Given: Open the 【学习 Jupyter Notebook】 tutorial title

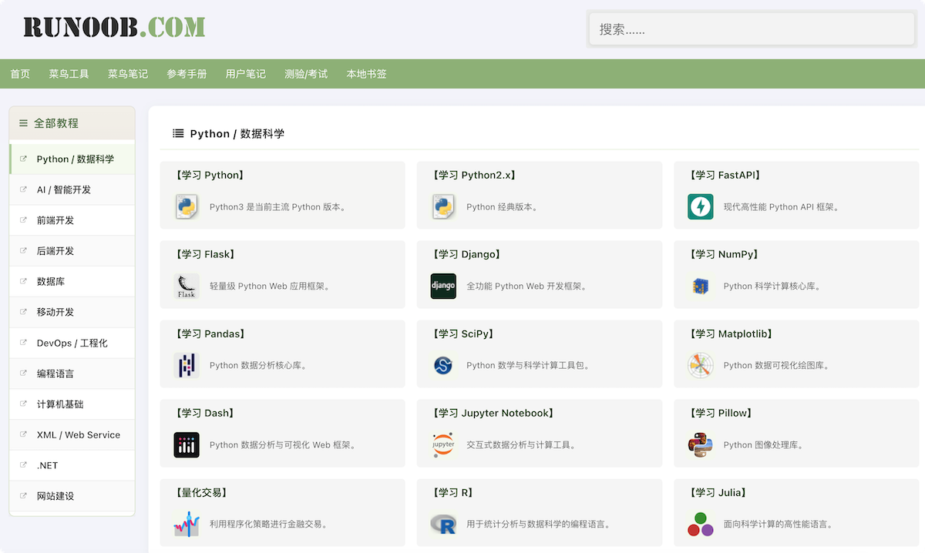Looking at the screenshot, I should (x=493, y=413).
